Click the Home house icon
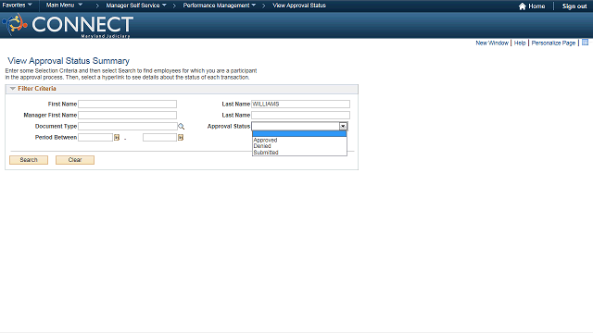This screenshot has width=593, height=333. (523, 6)
